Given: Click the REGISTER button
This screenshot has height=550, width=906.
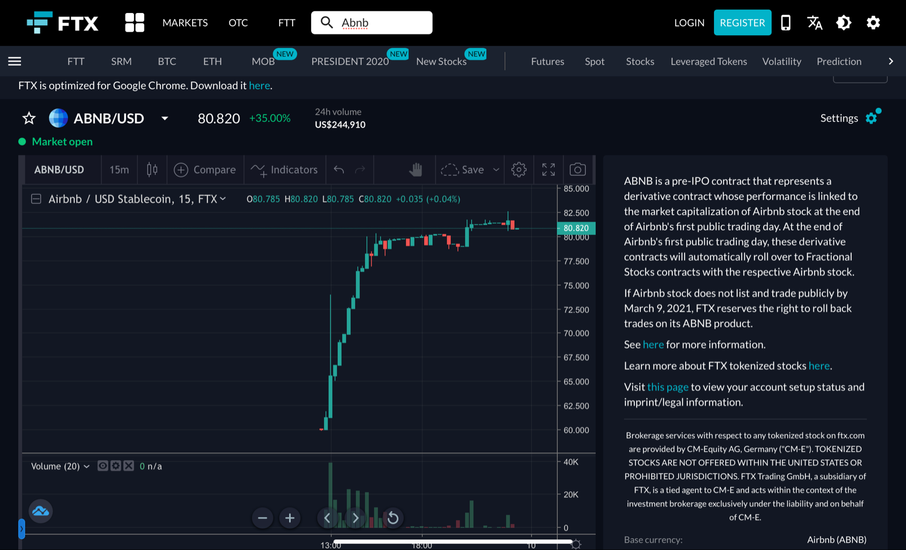Looking at the screenshot, I should point(742,23).
